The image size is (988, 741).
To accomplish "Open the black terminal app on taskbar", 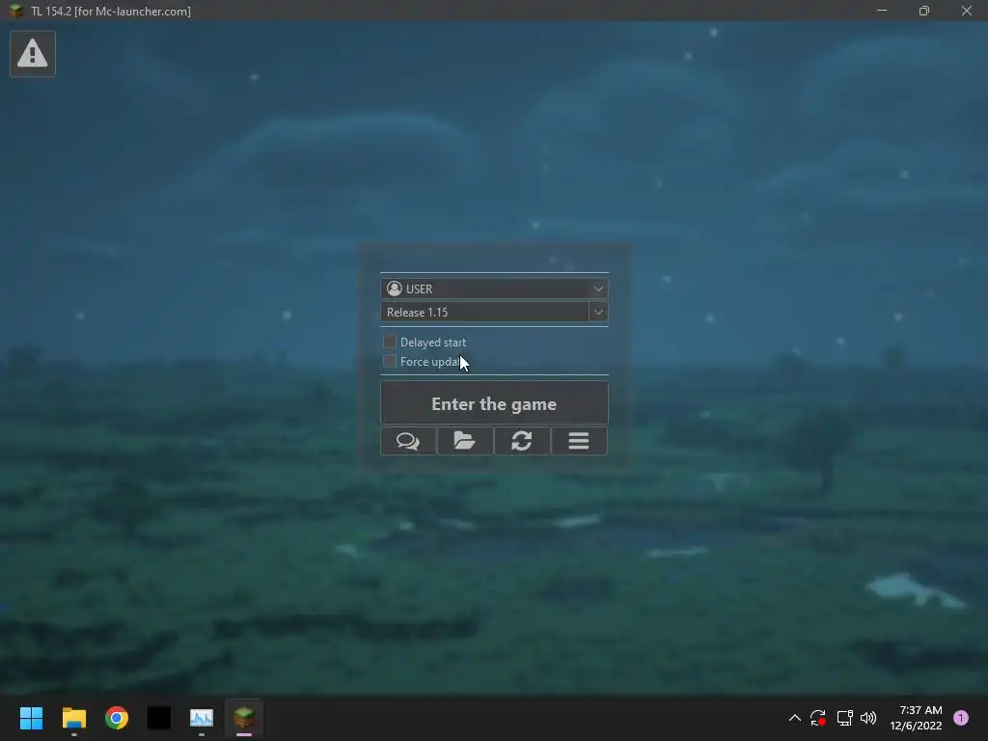I will [159, 718].
